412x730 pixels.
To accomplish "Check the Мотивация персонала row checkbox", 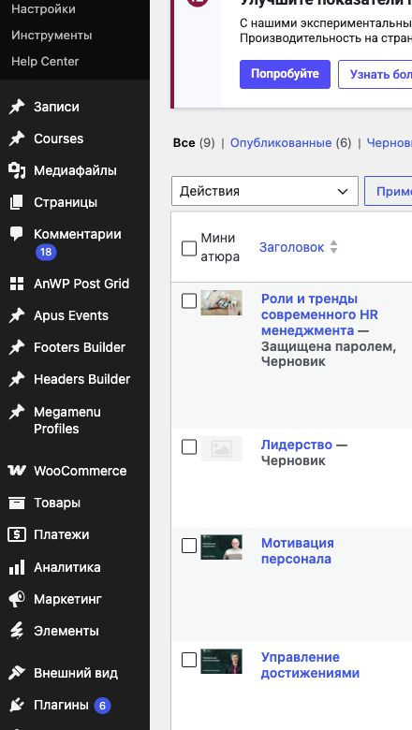I will [189, 546].
